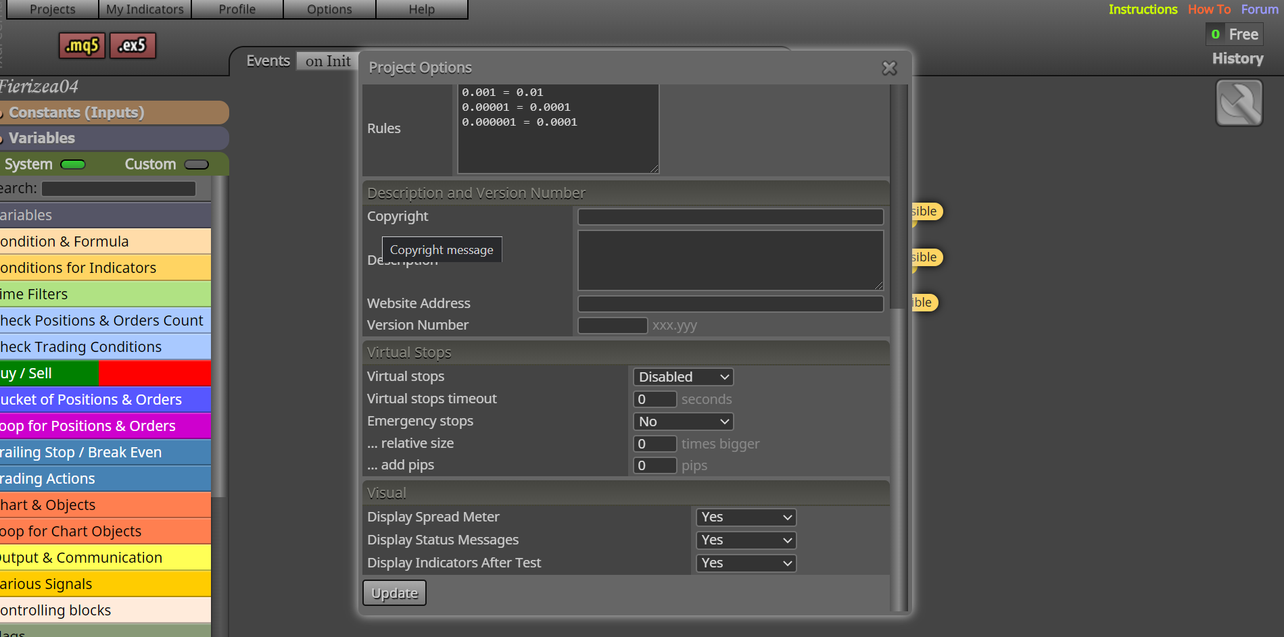Open Bucket of Positions & Orders category
The image size is (1284, 637).
105,400
